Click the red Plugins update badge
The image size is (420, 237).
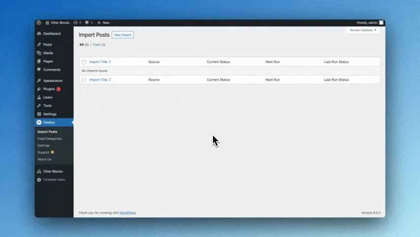coord(58,89)
